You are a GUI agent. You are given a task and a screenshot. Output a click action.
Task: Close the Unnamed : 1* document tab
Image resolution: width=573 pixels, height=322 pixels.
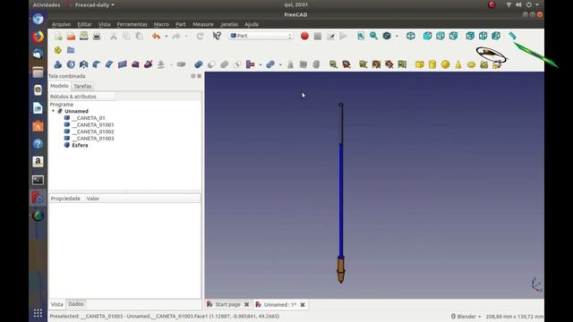[x=303, y=304]
